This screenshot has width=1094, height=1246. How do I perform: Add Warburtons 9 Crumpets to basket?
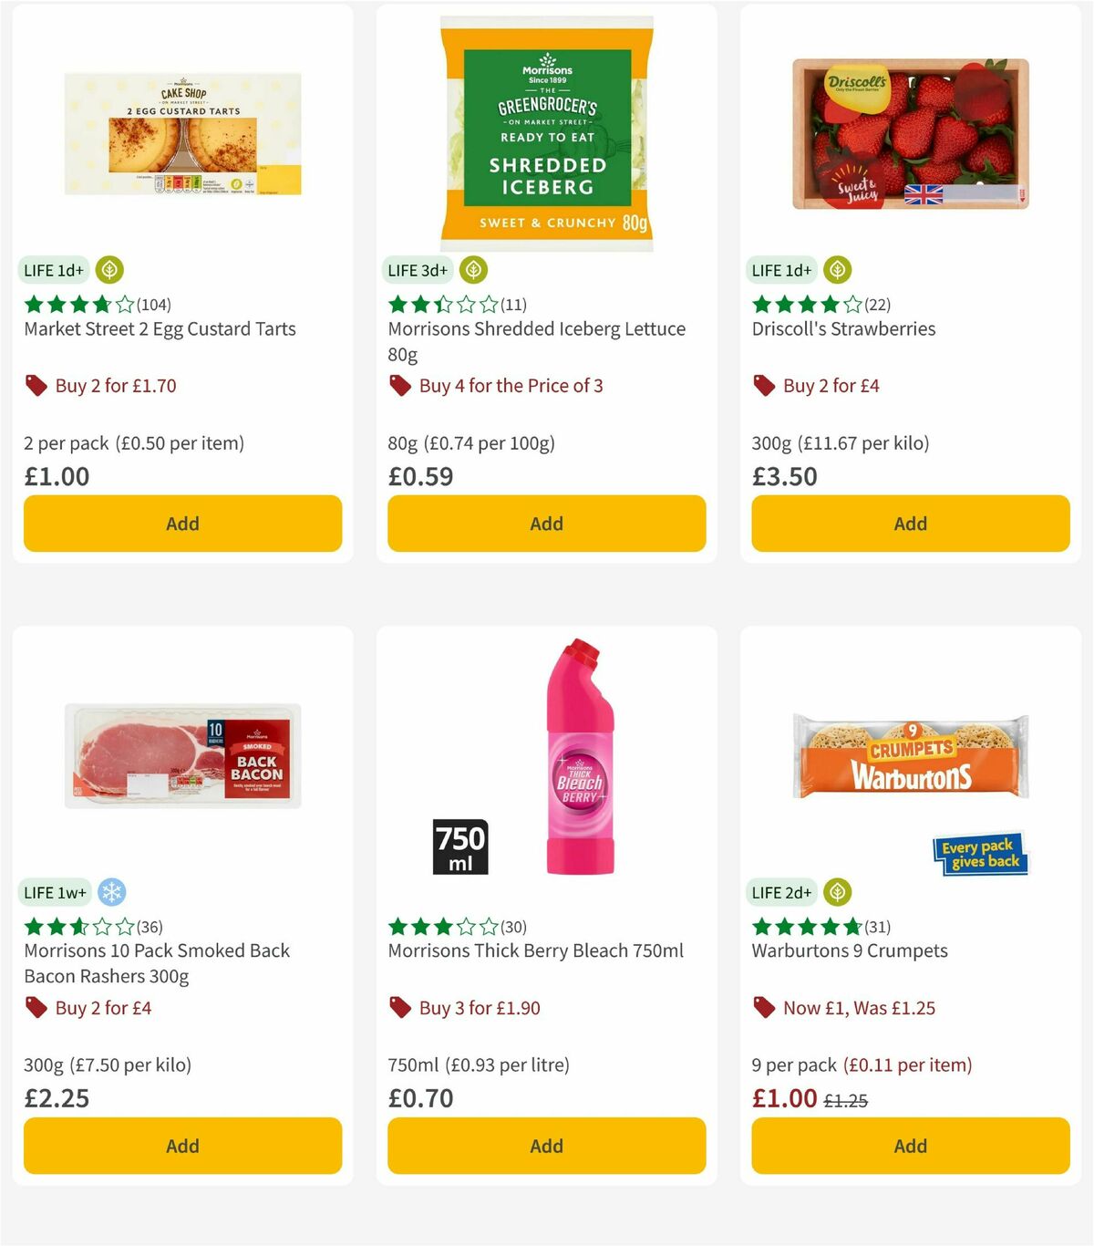[910, 1146]
